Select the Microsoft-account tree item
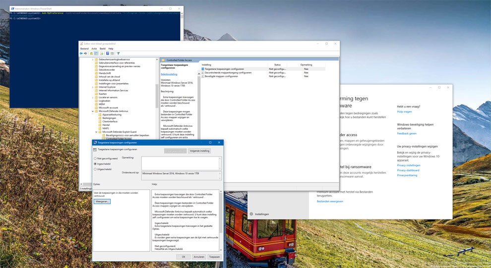 [x=108, y=107]
